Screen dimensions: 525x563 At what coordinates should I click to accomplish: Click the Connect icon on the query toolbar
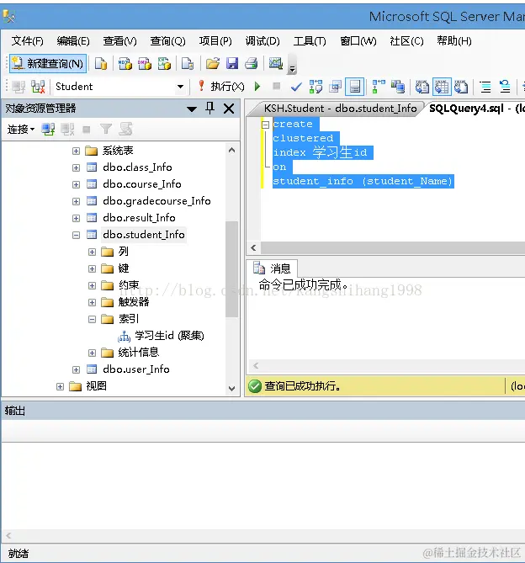[19, 87]
